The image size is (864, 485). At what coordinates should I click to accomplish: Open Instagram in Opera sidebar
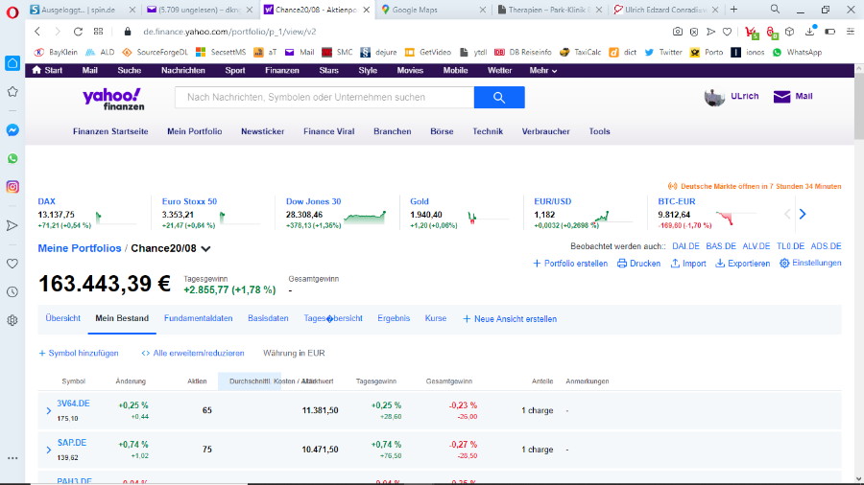(x=12, y=187)
